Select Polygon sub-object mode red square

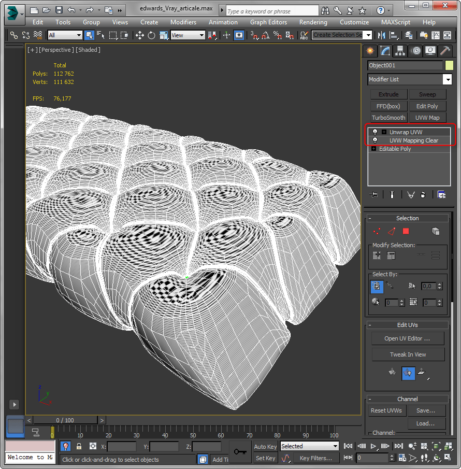pos(406,231)
